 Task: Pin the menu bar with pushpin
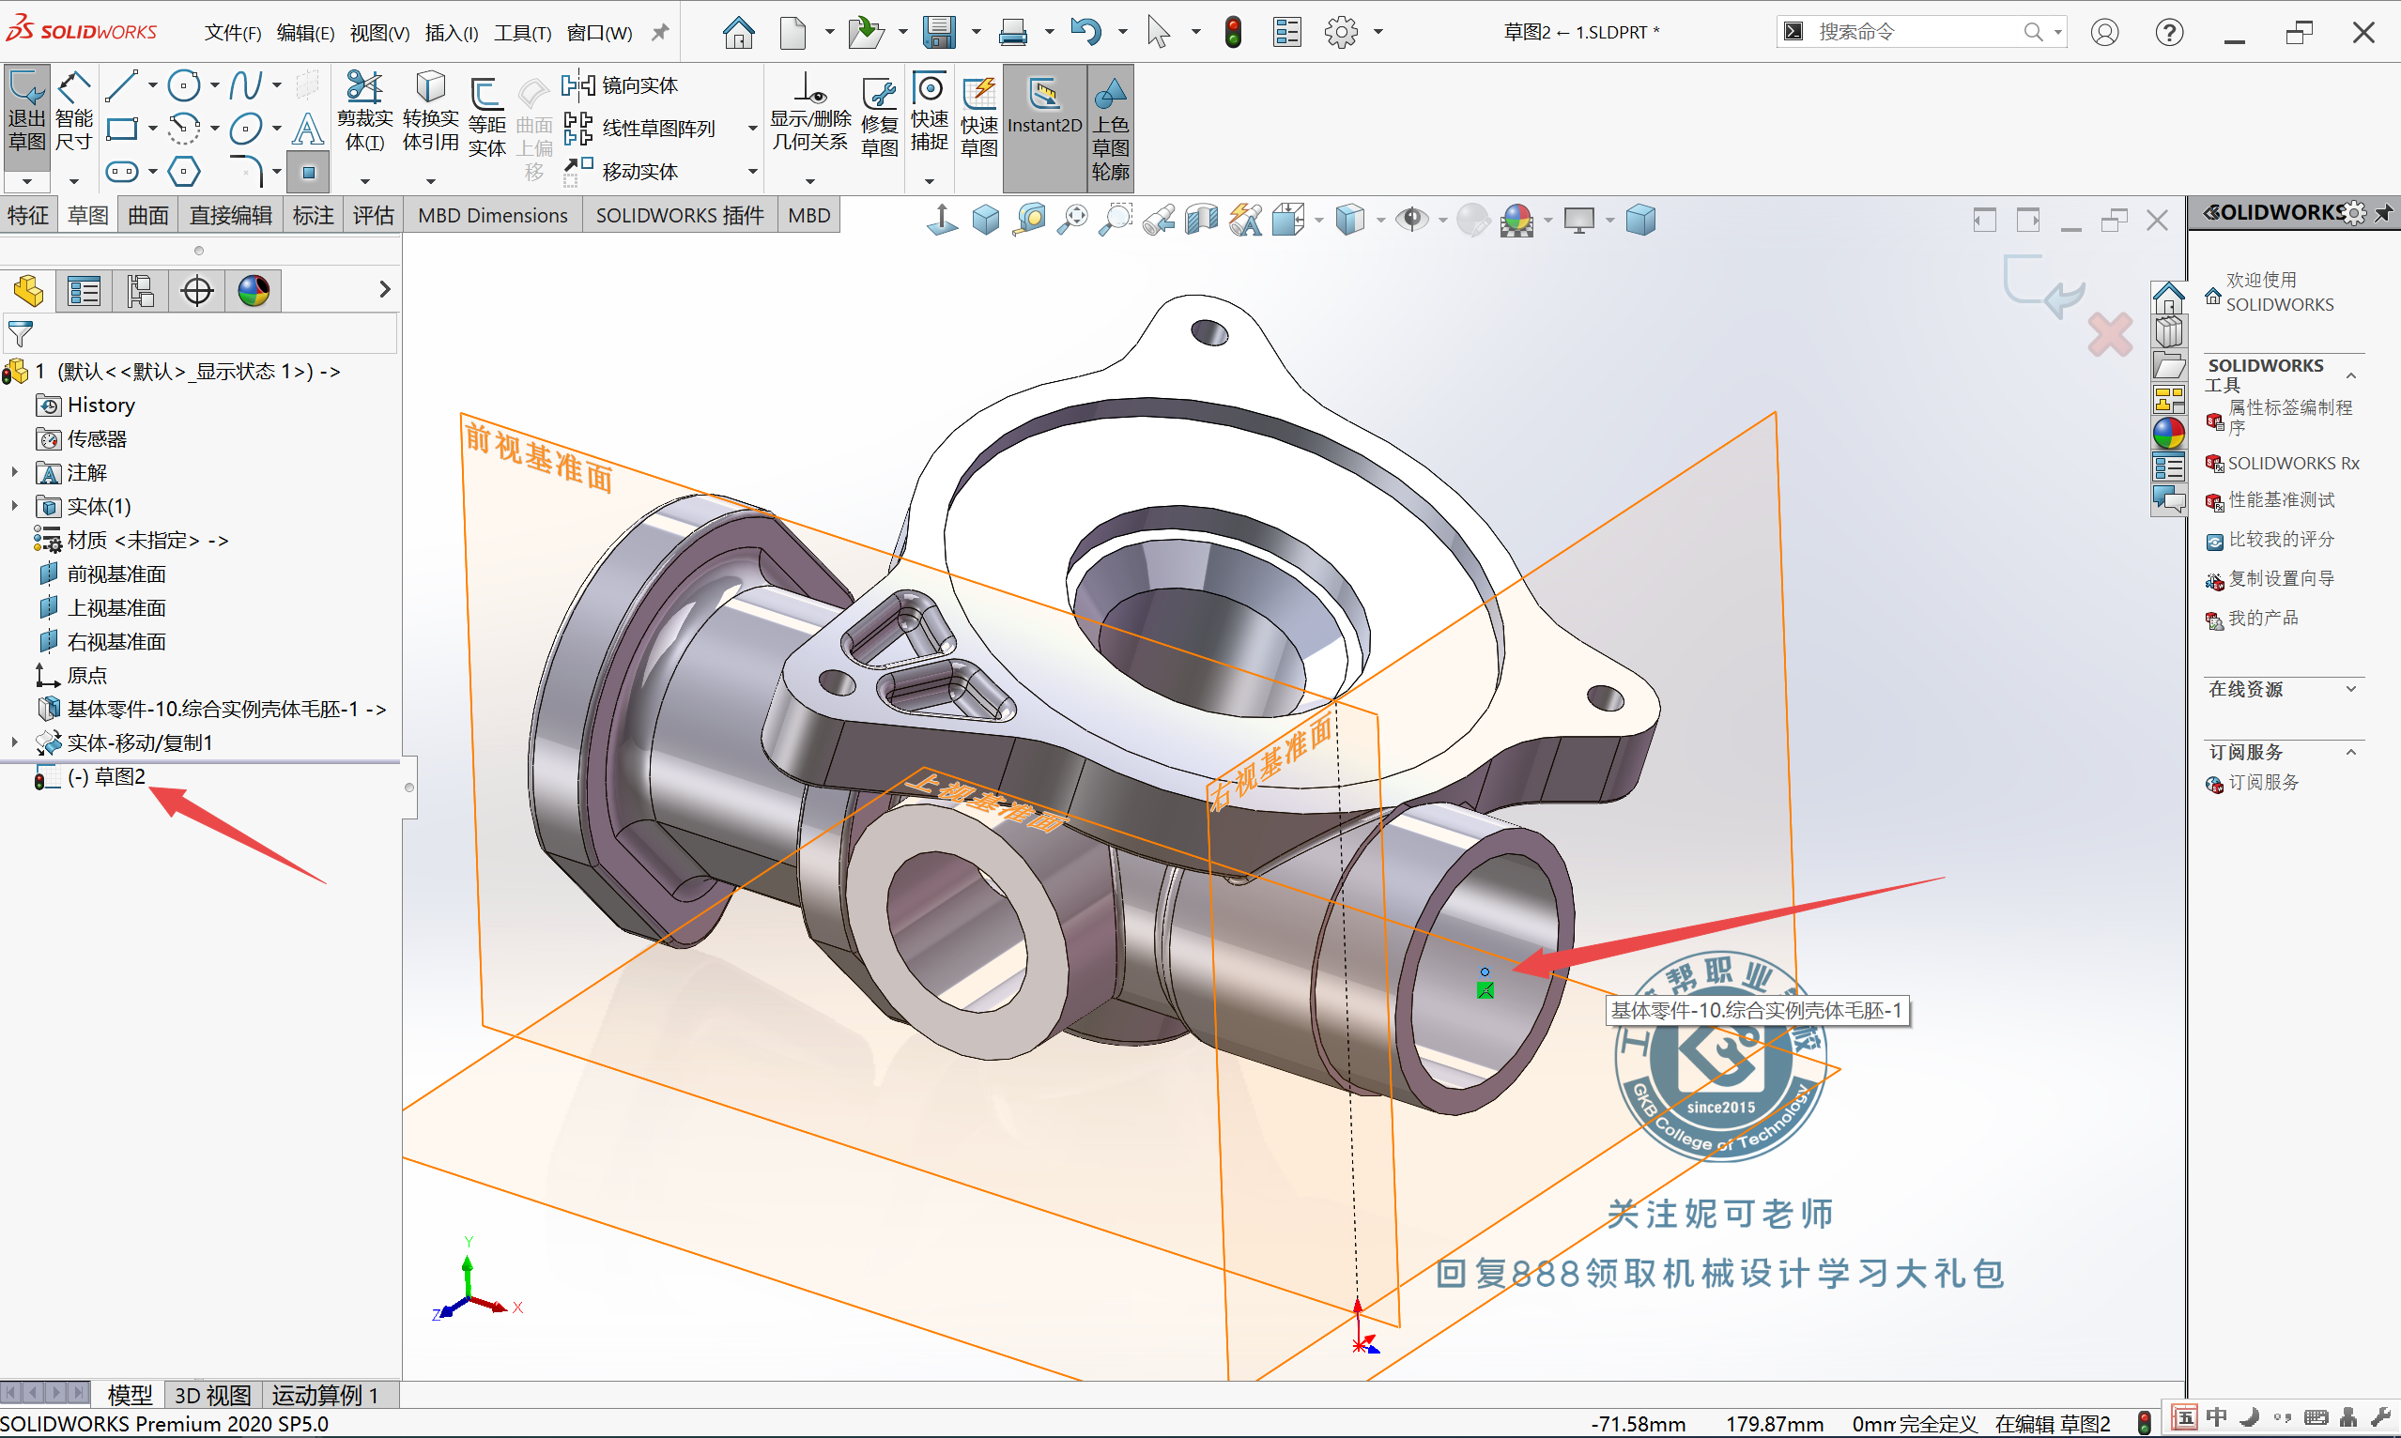[660, 32]
